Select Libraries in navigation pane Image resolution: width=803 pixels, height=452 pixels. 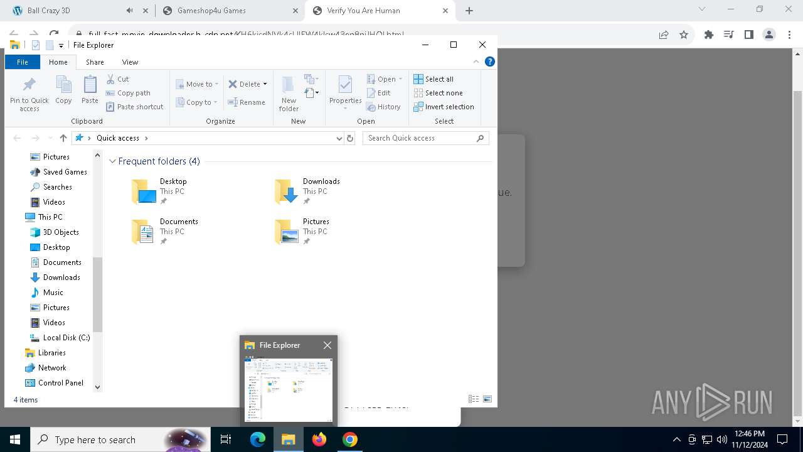pyautogui.click(x=45, y=353)
